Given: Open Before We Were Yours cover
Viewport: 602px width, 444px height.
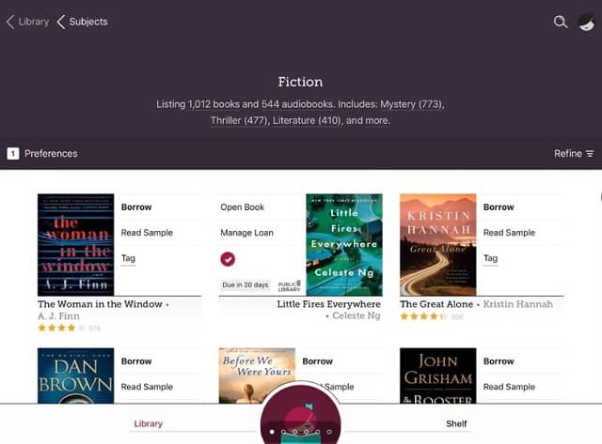Looking at the screenshot, I should (257, 375).
